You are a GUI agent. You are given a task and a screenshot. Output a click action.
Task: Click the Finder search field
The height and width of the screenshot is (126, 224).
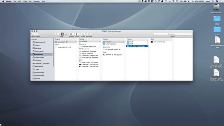tap(173, 34)
